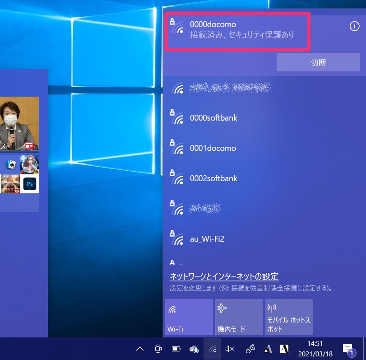Viewport: 366px width, 360px height.
Task: Click the boxed A IME tray icon
Action: [284, 349]
